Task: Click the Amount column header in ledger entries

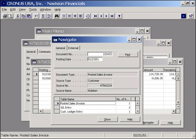Action: click(153, 70)
